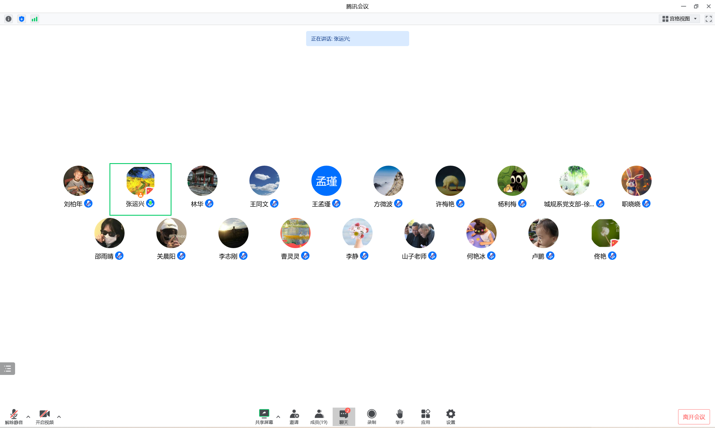
Task: Select speaker 张运兴's avatar tile
Action: point(140,181)
